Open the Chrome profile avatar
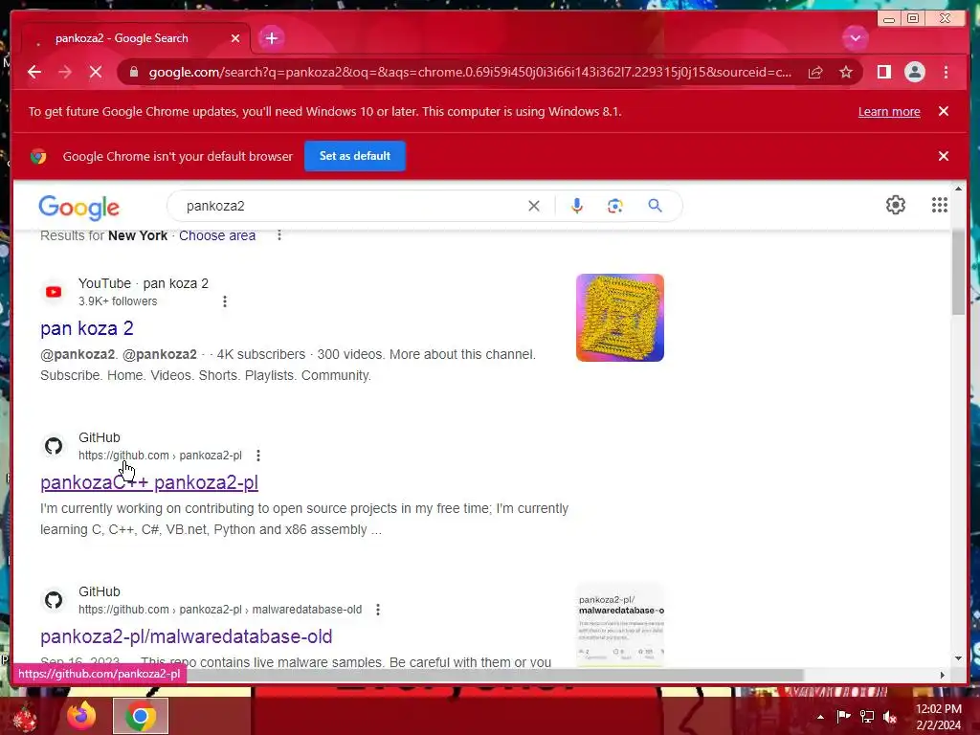The height and width of the screenshot is (735, 980). pos(914,72)
